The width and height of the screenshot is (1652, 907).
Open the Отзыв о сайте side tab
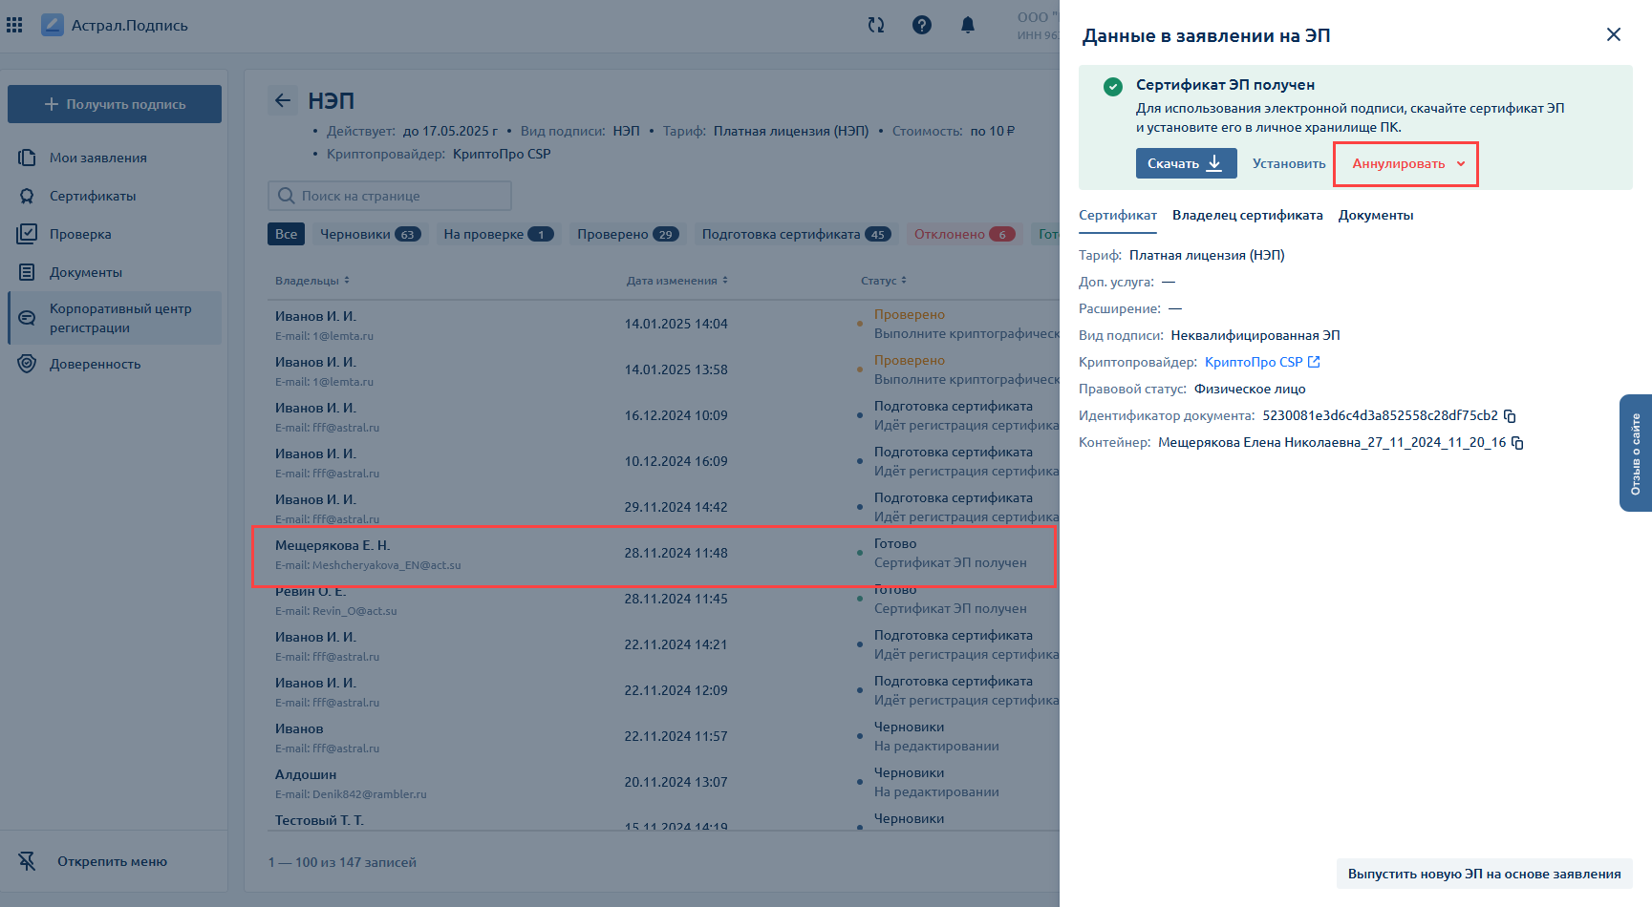pyautogui.click(x=1636, y=453)
